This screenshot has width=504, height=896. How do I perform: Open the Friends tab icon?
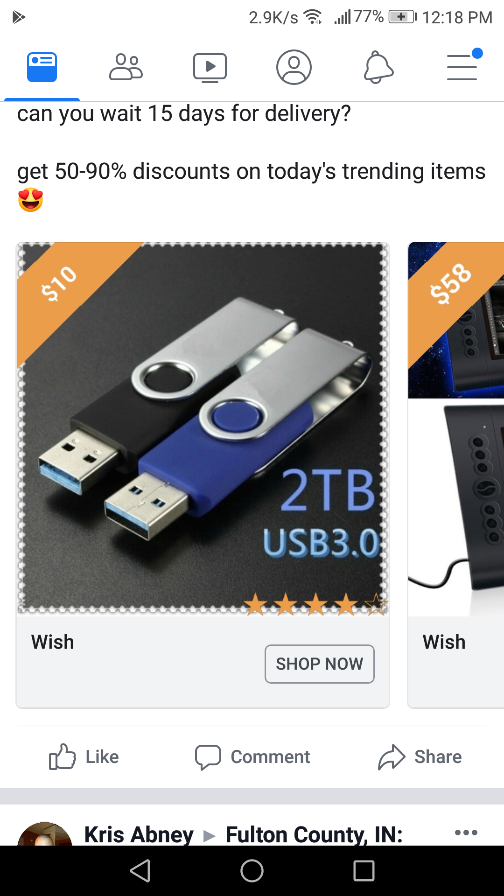point(126,67)
